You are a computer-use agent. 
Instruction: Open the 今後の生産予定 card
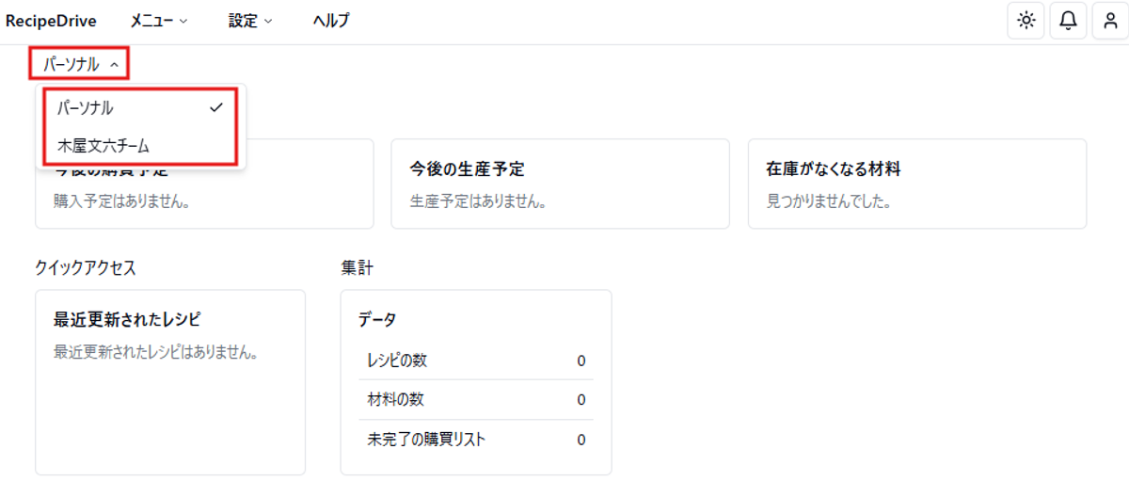click(560, 184)
